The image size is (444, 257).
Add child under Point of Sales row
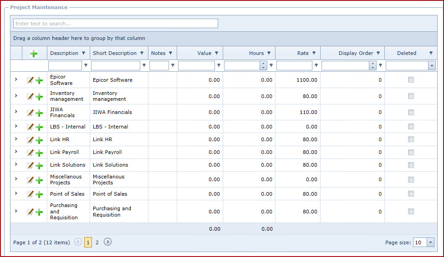(x=39, y=194)
